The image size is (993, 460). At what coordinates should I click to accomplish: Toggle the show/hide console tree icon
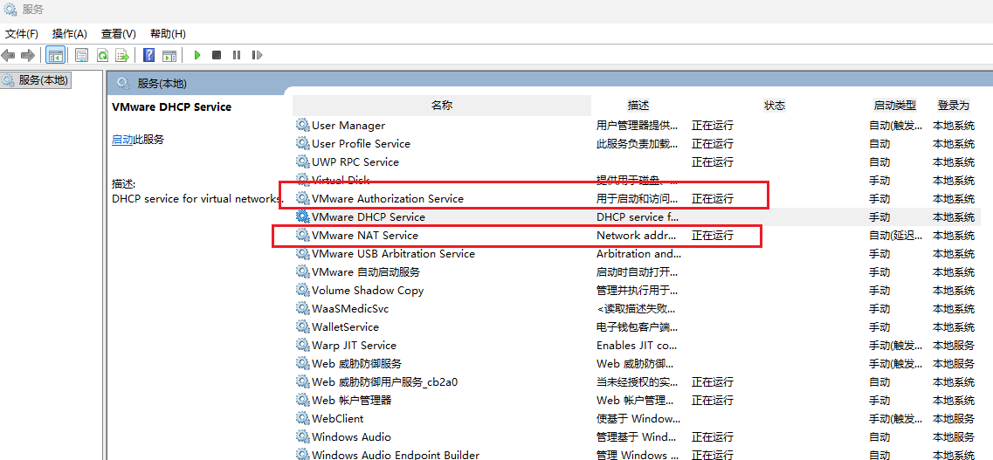[x=55, y=55]
